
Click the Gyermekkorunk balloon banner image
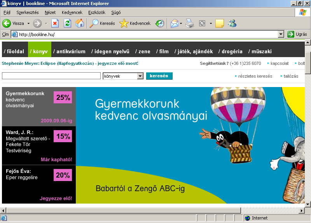(x=190, y=145)
